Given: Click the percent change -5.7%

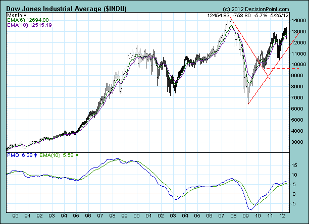Looking at the screenshot, I should tap(261, 15).
